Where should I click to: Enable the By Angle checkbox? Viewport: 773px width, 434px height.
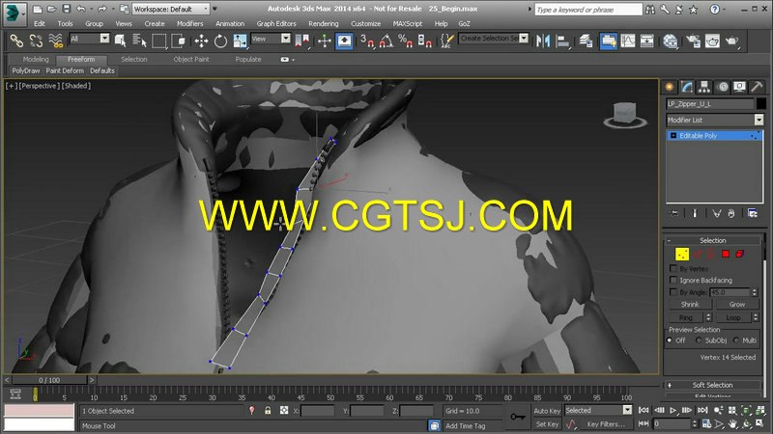(x=673, y=292)
